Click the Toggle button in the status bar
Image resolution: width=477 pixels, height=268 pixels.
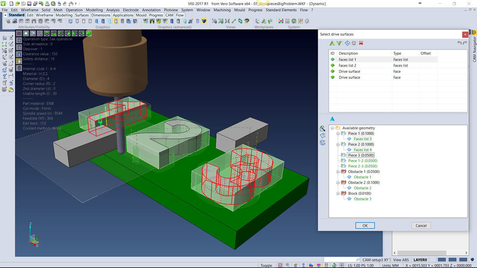(266, 265)
